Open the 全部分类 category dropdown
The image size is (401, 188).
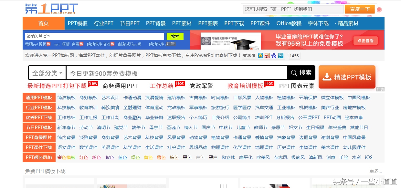47,73
